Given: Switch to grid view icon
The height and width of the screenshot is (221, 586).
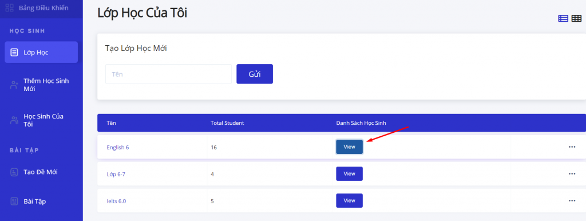Looking at the screenshot, I should click(x=576, y=18).
